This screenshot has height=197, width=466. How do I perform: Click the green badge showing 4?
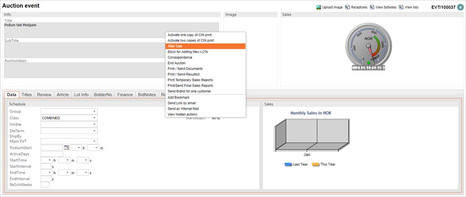(461, 7)
